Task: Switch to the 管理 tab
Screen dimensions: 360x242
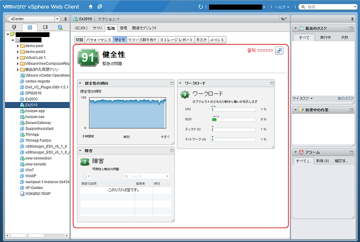Action: coord(123,28)
